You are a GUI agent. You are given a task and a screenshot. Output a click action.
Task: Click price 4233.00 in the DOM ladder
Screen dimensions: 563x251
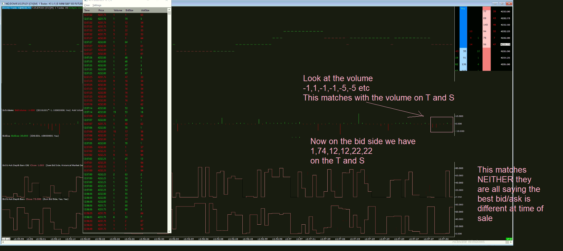point(505,12)
